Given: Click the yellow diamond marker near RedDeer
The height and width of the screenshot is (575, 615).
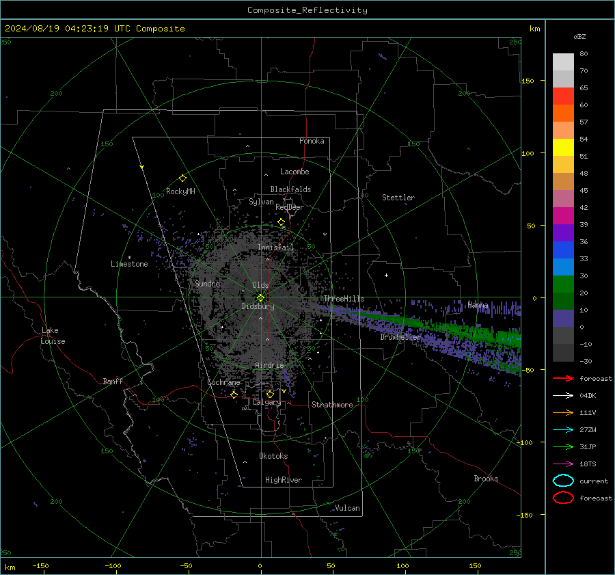Looking at the screenshot, I should [x=282, y=222].
